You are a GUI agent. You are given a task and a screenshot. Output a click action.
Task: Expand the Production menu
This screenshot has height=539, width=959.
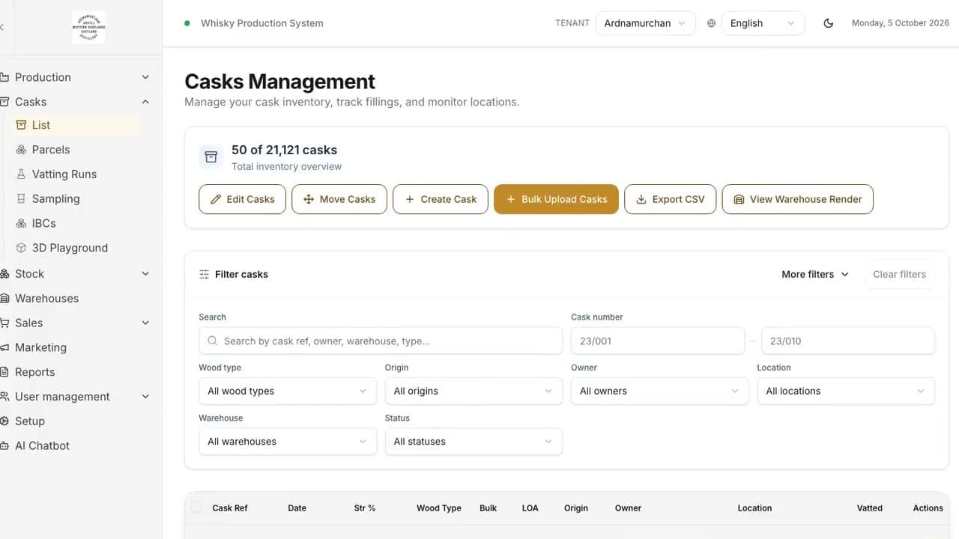[x=75, y=77]
